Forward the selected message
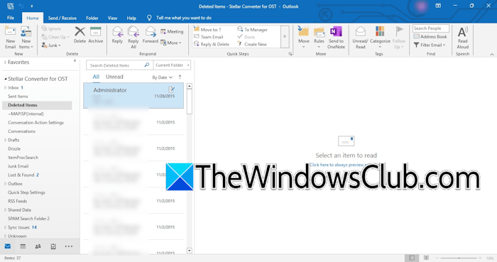The image size is (497, 262). [151, 35]
